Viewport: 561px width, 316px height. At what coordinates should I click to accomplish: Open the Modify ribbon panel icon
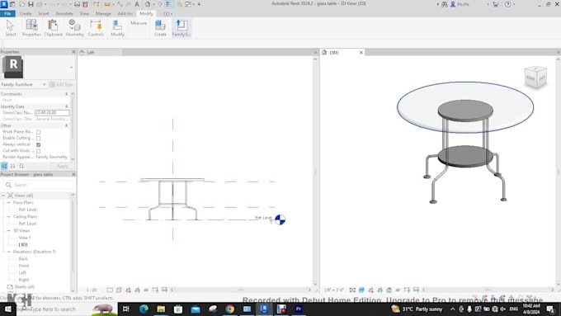point(117,28)
